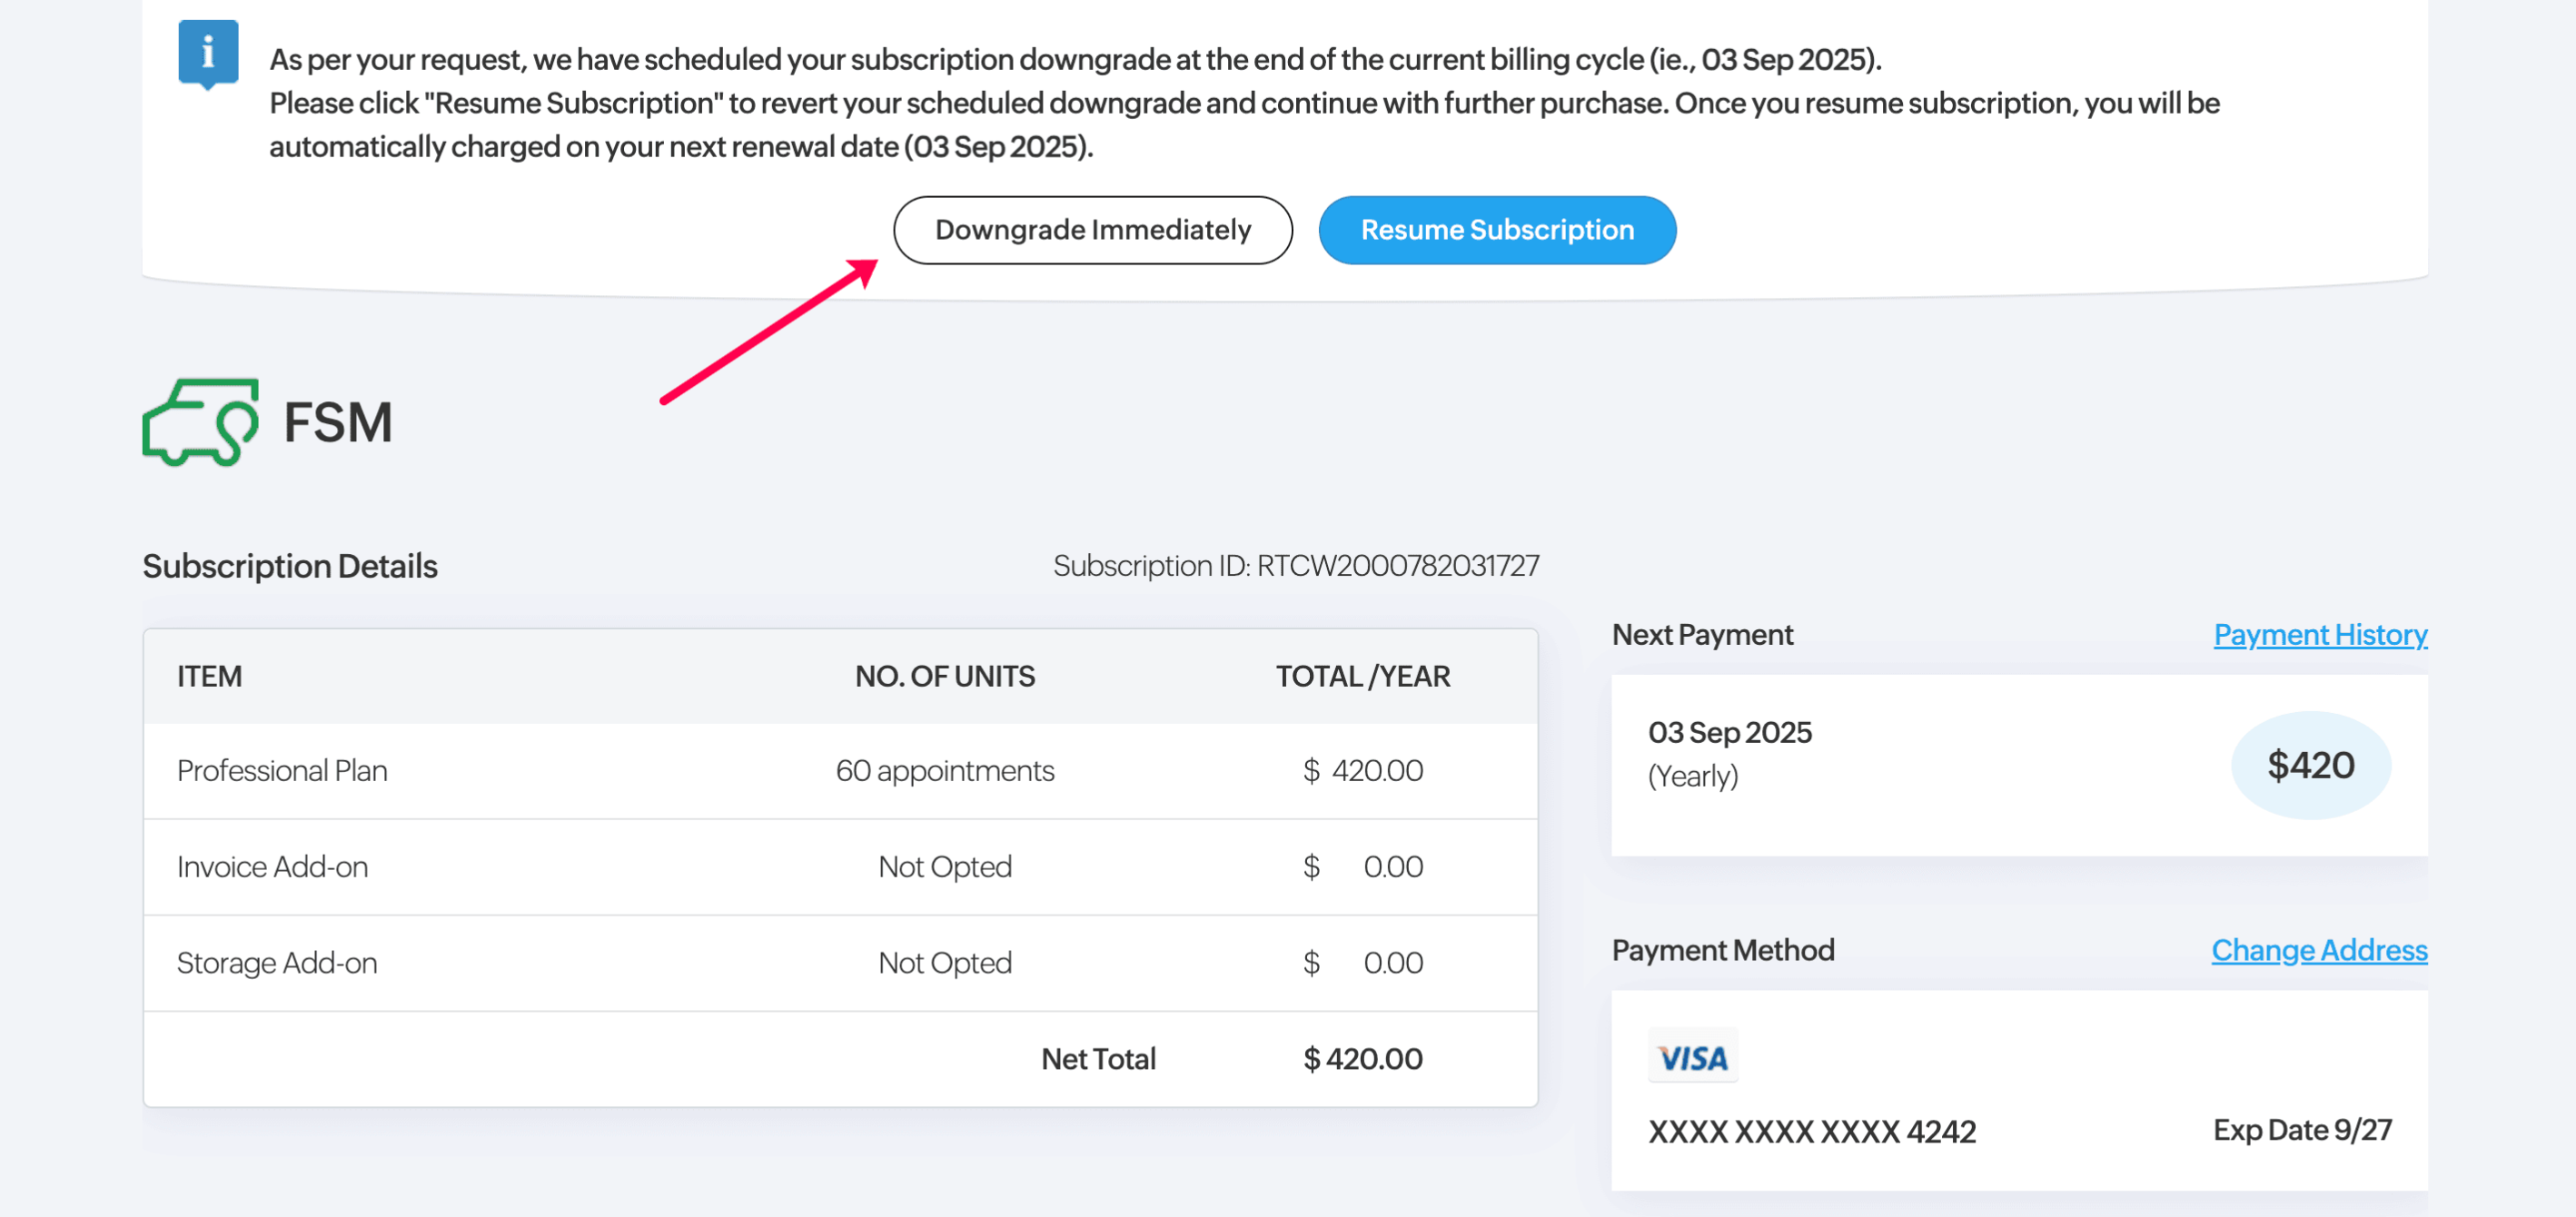Click the blue info icon
This screenshot has width=2576, height=1217.
coord(208,54)
